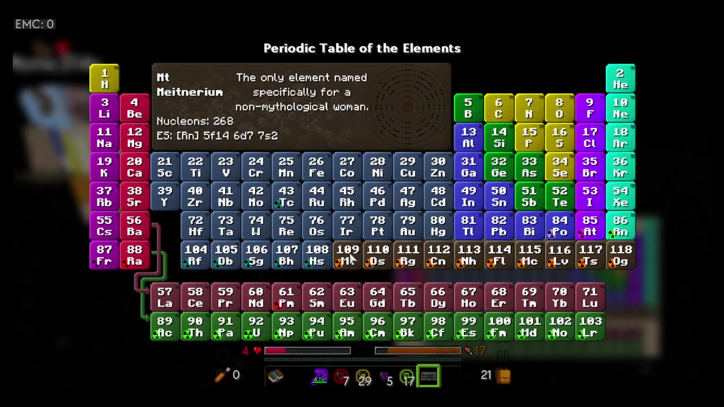The height and width of the screenshot is (407, 724).
Task: Click the Mercury (80 Hg) tile
Action: click(x=438, y=226)
